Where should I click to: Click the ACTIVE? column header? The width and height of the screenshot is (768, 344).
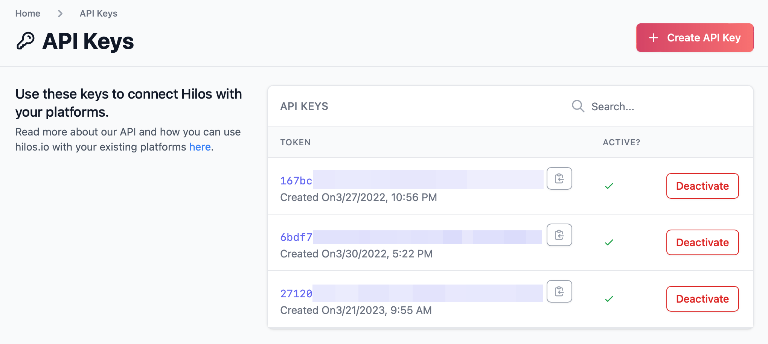(621, 142)
